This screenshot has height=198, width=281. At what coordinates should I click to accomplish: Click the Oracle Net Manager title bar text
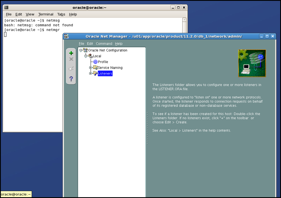click(164, 36)
